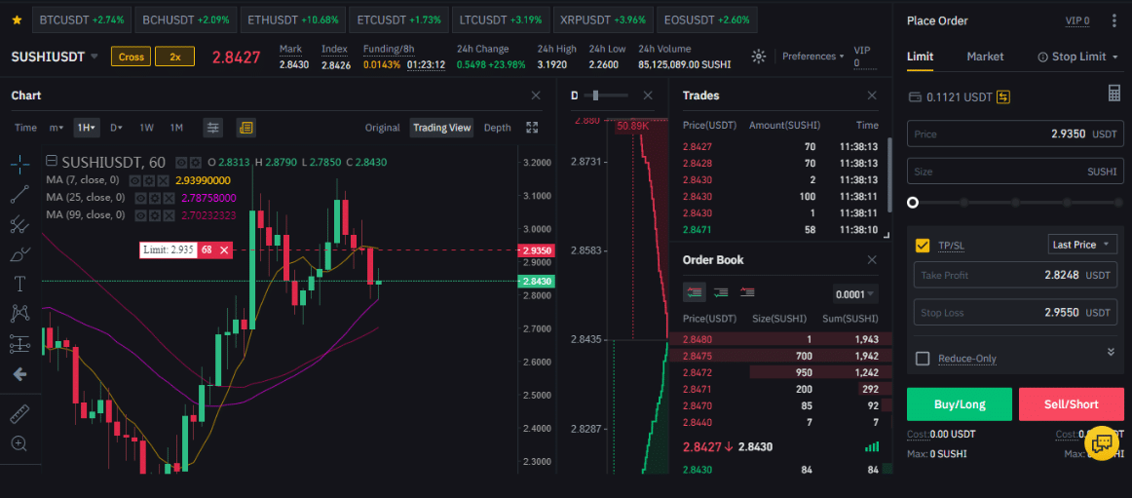Show both bids and asks in order book
This screenshot has height=498, width=1132.
(694, 293)
